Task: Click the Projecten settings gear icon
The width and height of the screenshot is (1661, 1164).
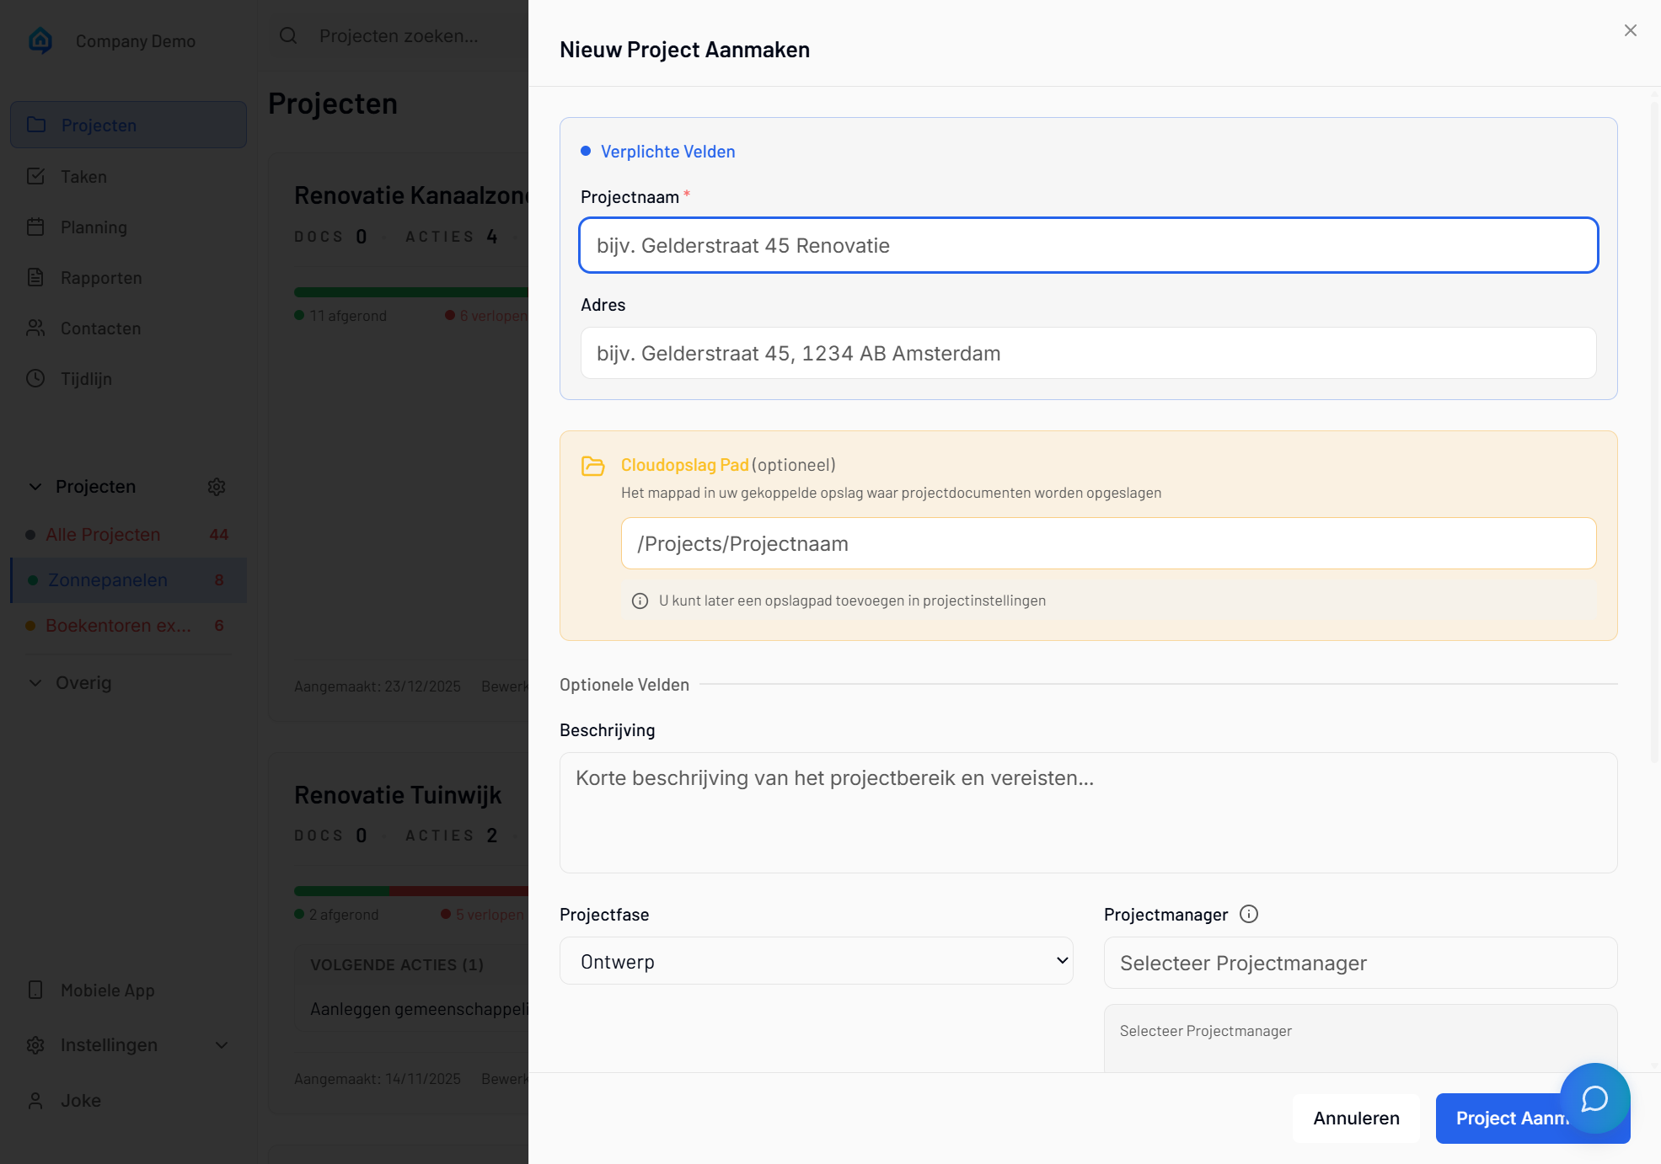Action: (217, 487)
